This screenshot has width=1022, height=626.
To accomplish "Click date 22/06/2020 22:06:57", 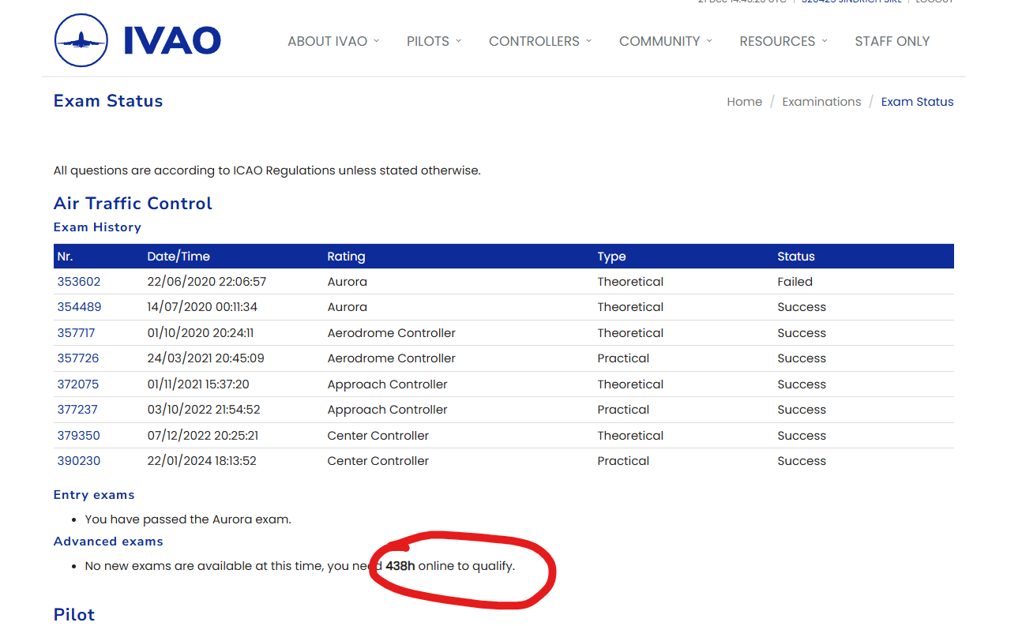I will tap(207, 282).
